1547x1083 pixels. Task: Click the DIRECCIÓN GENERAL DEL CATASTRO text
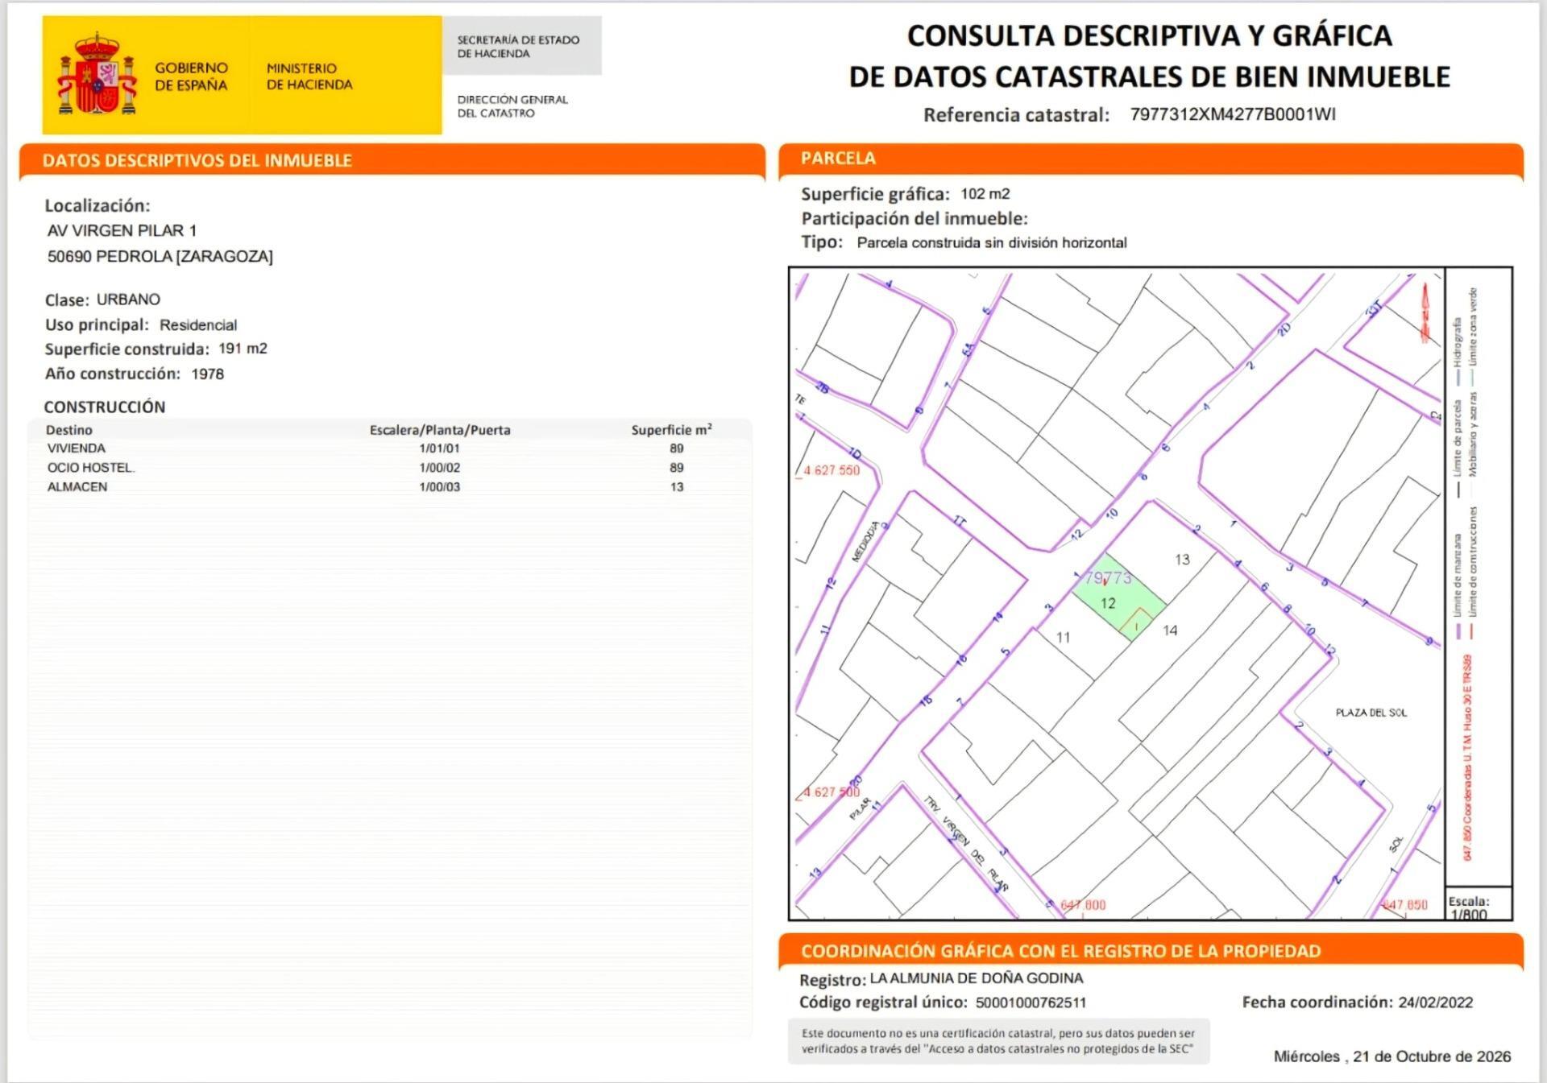click(512, 106)
